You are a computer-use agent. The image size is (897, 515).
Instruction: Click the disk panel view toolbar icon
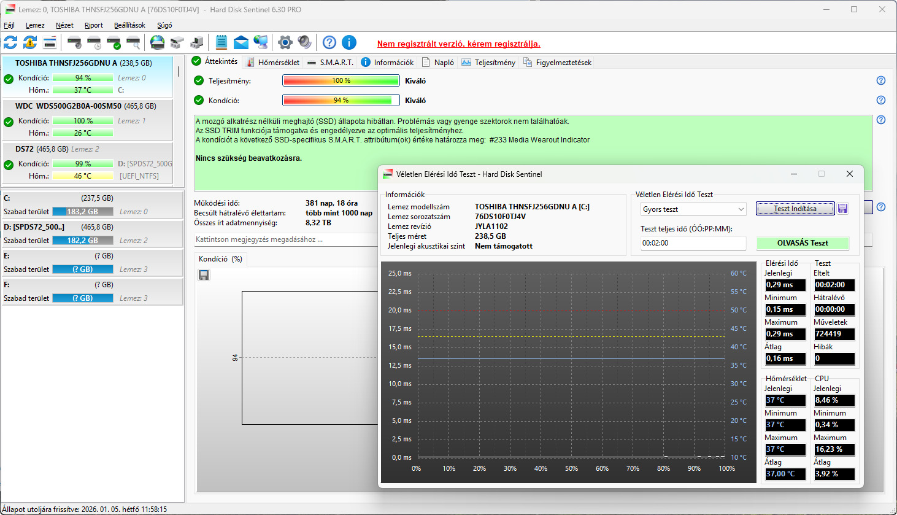tap(50, 42)
